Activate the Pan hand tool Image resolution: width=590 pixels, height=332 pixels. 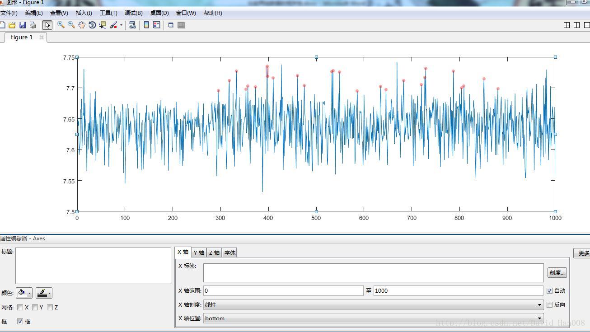[82, 25]
